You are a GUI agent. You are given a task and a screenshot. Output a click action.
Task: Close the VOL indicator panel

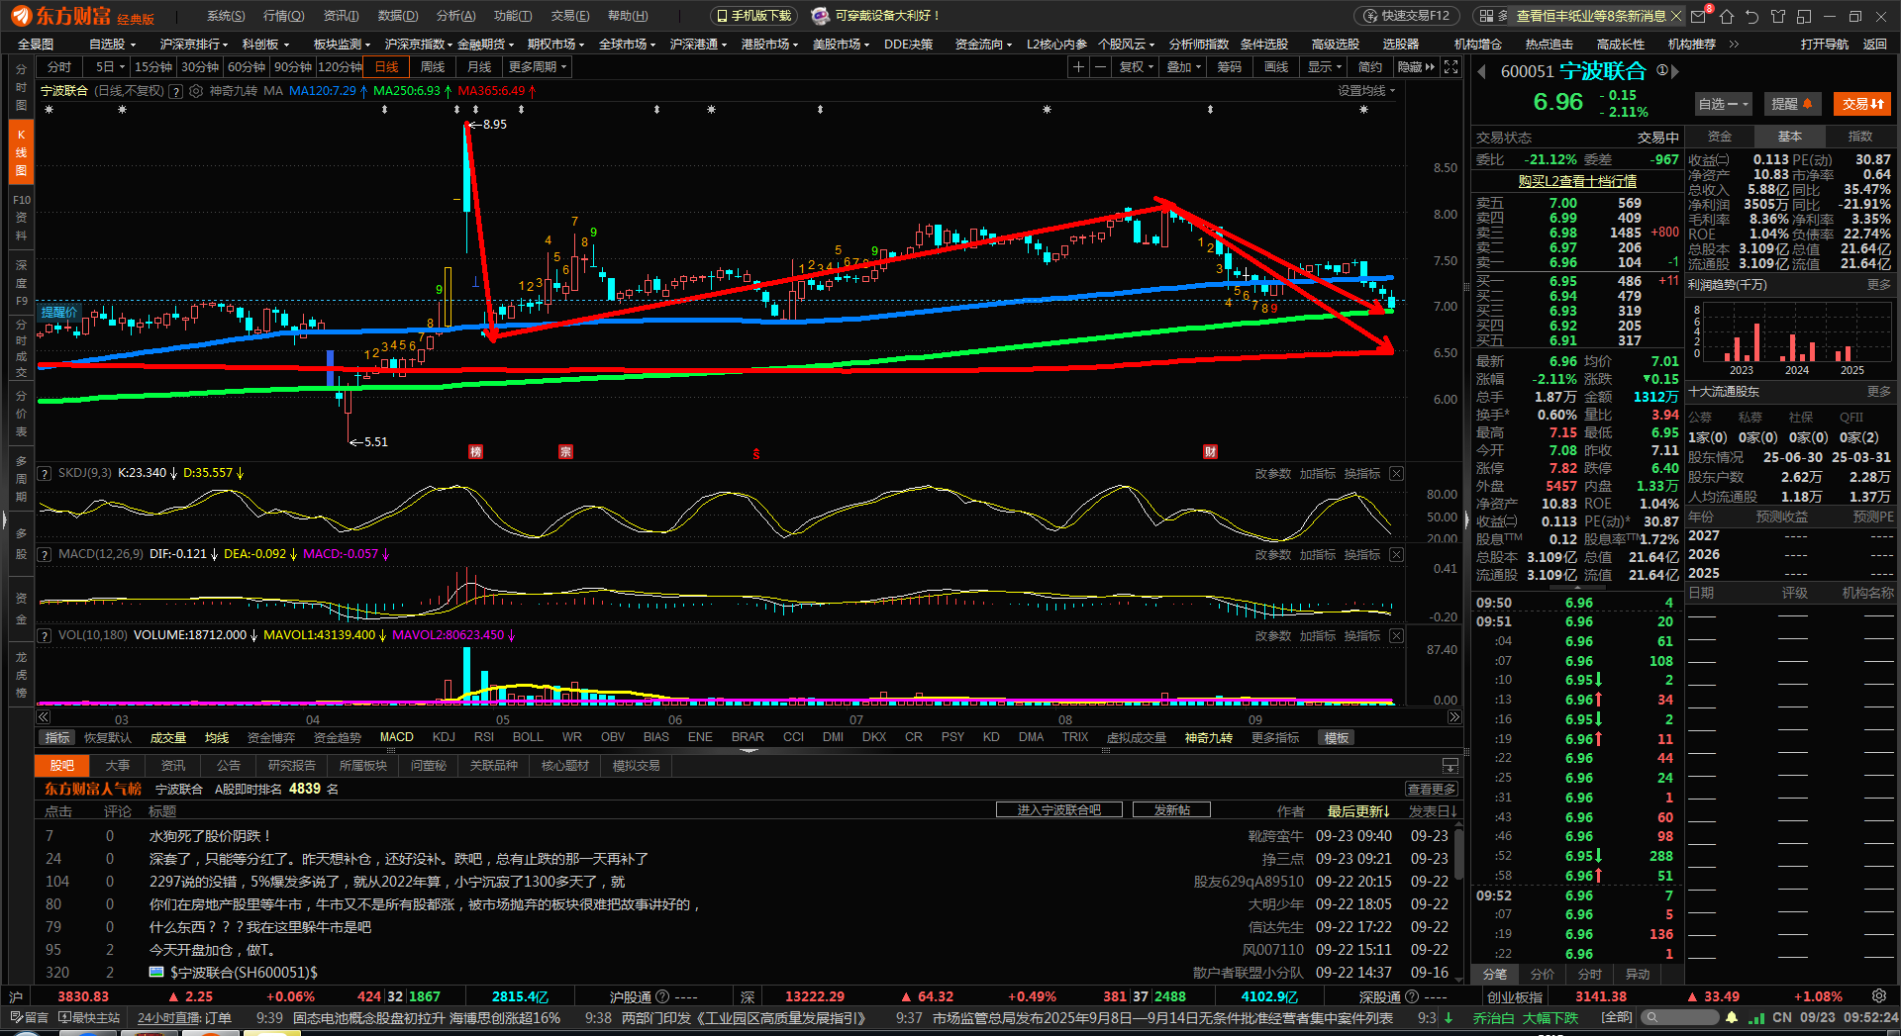tap(1396, 636)
